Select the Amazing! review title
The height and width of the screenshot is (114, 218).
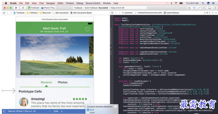38,99
